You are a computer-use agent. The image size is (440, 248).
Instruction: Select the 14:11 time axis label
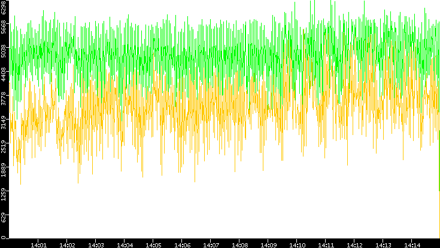(x=326, y=245)
